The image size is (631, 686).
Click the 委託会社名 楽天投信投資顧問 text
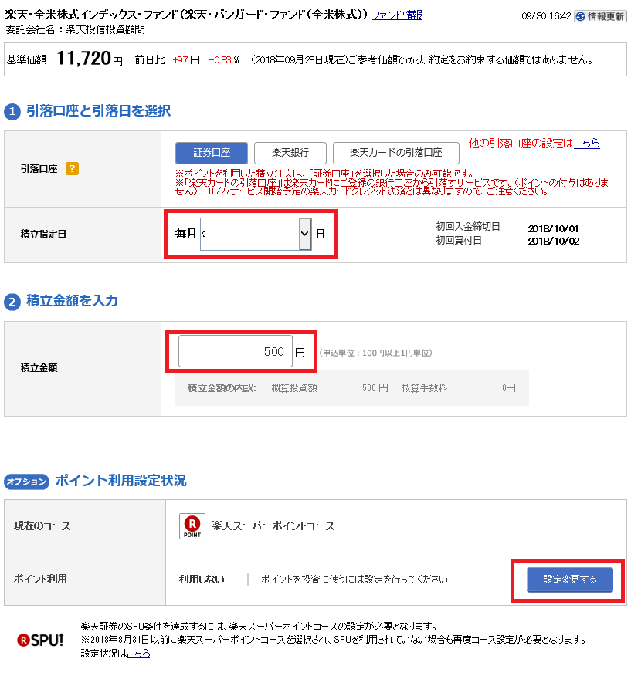coord(76,30)
